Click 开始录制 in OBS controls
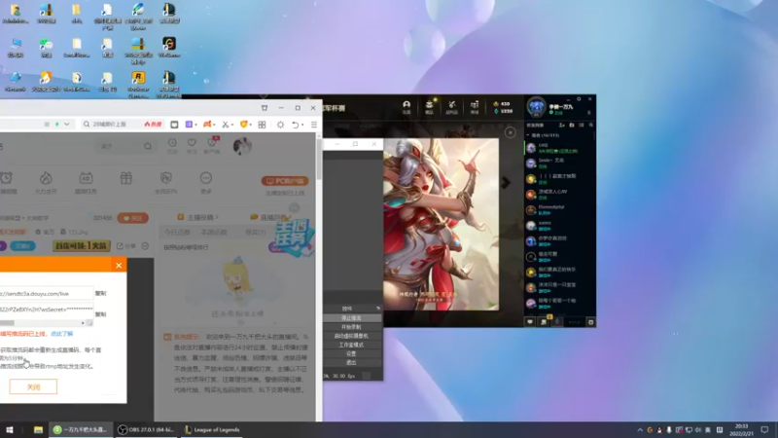778x438 pixels. (x=351, y=327)
